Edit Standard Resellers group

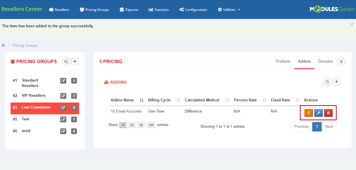[x=63, y=81]
